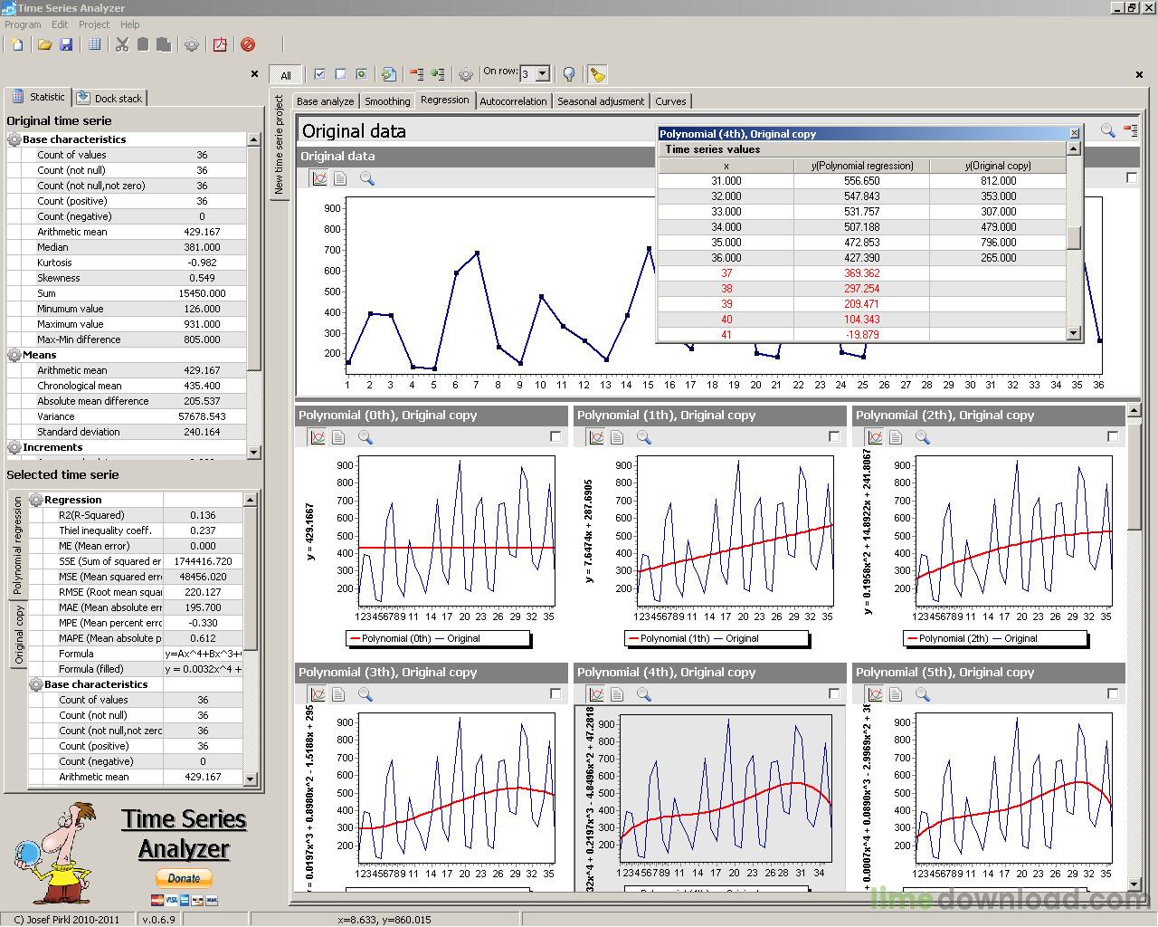
Task: Expand the Increments section
Action: pyautogui.click(x=14, y=447)
